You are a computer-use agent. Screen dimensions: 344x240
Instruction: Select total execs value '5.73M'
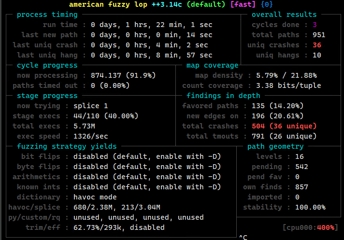coord(84,126)
